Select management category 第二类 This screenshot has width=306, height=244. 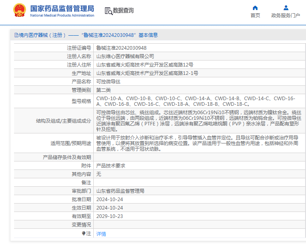[x=103, y=90]
